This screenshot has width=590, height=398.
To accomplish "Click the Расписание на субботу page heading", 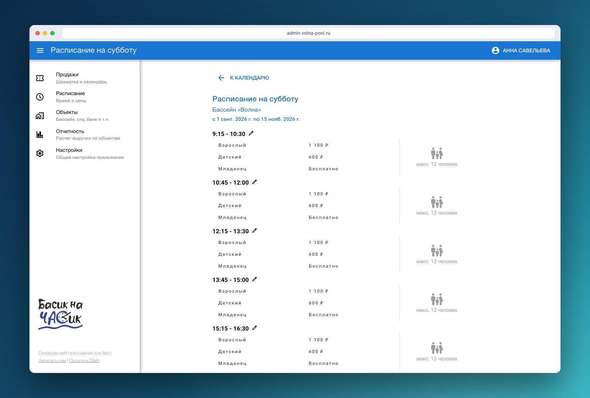I will click(255, 99).
